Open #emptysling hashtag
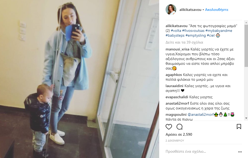This screenshot has width=248, height=158. tap(196, 35)
